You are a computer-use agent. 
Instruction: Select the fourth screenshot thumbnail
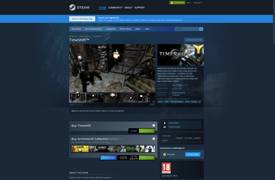point(129,97)
